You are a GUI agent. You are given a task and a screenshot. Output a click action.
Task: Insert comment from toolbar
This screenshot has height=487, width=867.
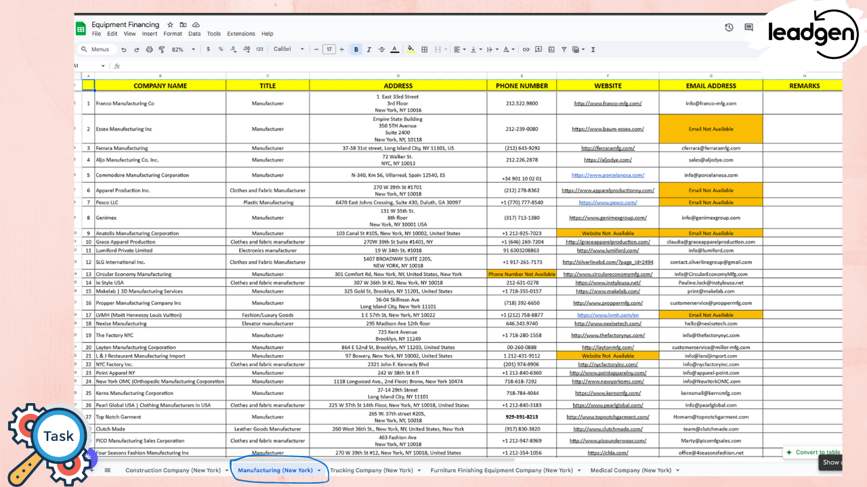538,49
